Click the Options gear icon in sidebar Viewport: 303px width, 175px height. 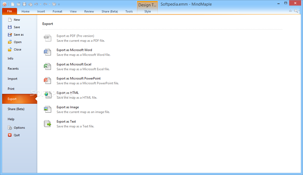(x=10, y=128)
